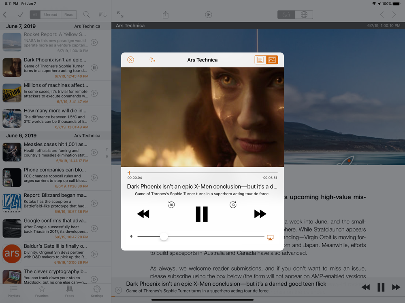Select the All filter tab

click(35, 15)
